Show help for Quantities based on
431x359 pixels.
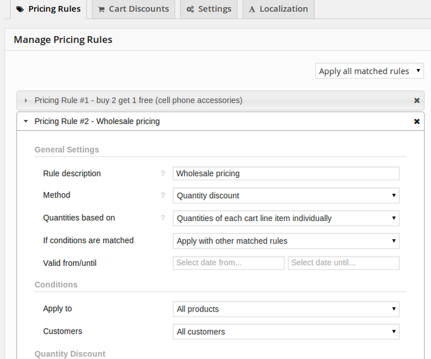[x=163, y=218]
